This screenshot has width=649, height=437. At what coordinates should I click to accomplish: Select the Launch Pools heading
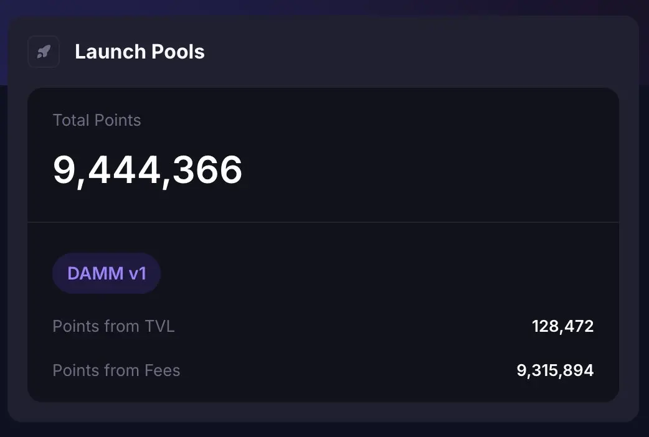(x=140, y=52)
